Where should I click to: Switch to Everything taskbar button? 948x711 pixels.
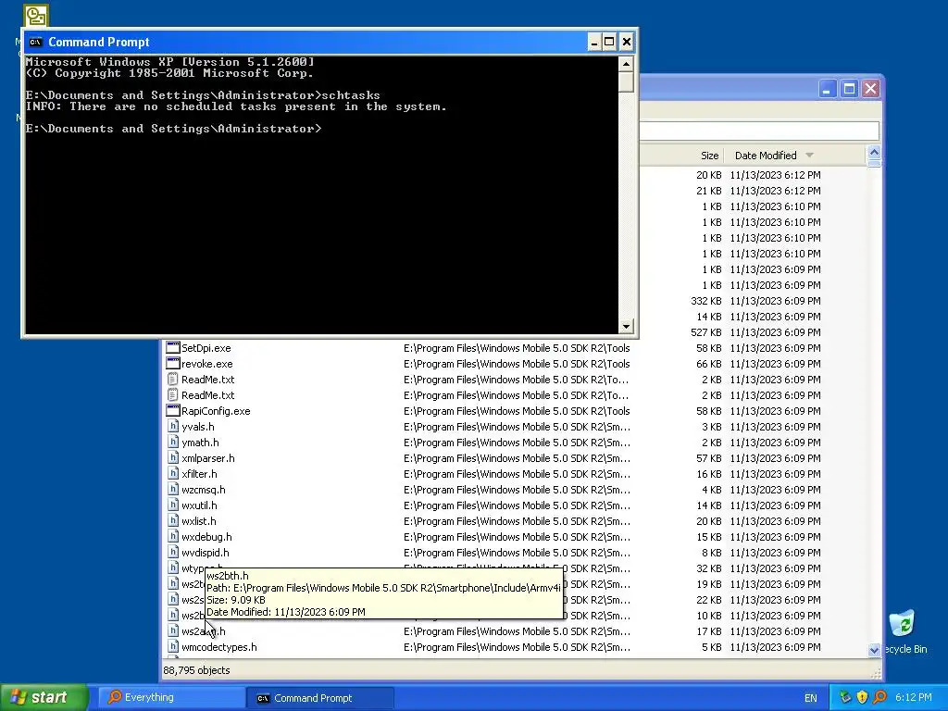click(171, 697)
